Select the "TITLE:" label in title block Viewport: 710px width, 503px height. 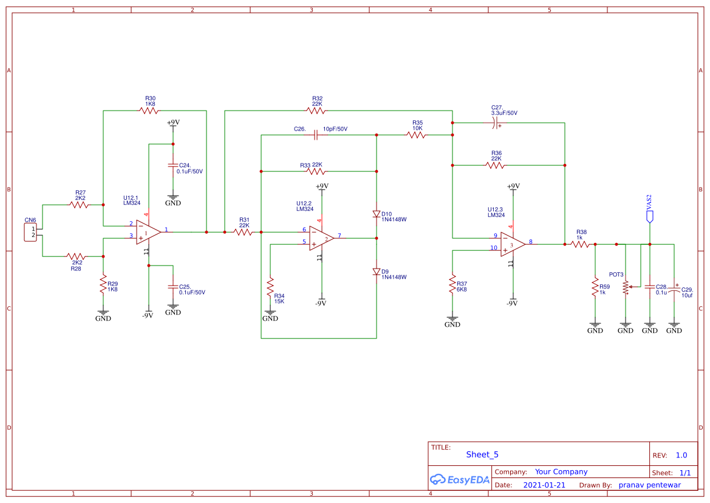(x=440, y=447)
